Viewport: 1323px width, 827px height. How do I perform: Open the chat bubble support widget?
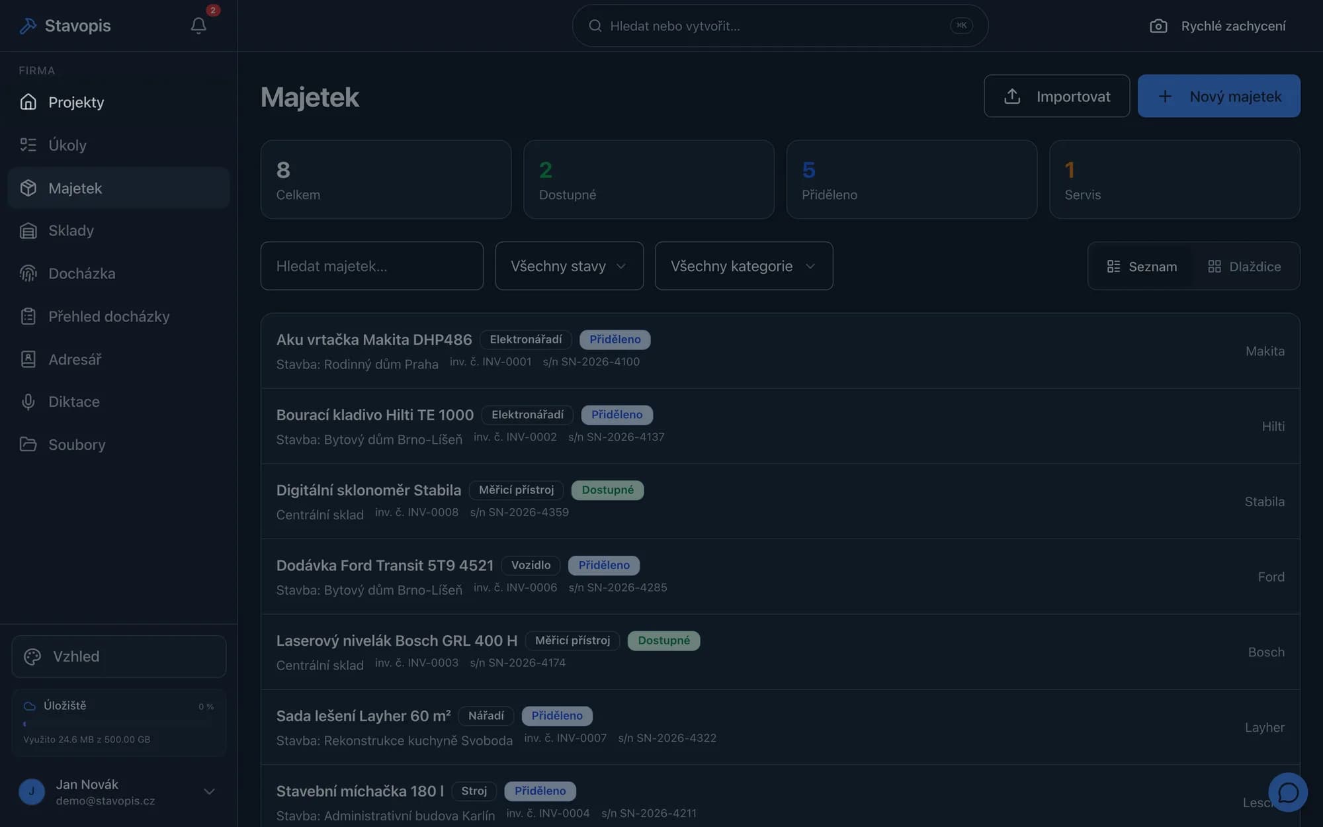click(x=1288, y=792)
